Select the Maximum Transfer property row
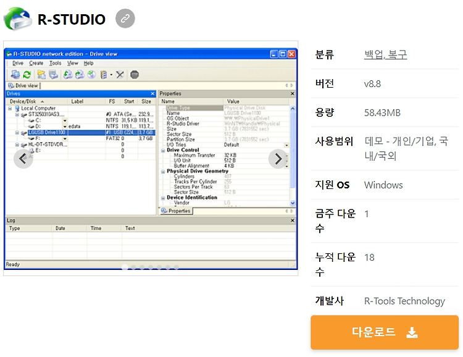 (227, 156)
